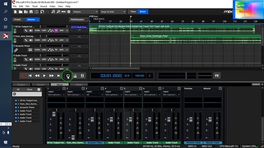This screenshot has width=264, height=148.
Task: Click the instrument keyboard icon on Acoustic Piano
Action: (x=30, y=50)
